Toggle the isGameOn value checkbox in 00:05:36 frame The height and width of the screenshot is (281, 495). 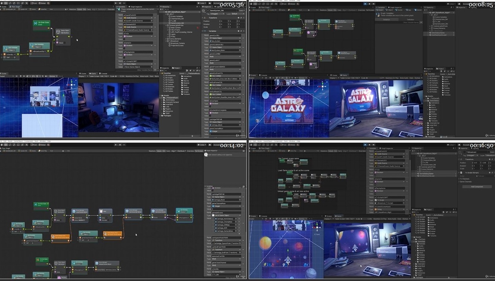(x=125, y=49)
